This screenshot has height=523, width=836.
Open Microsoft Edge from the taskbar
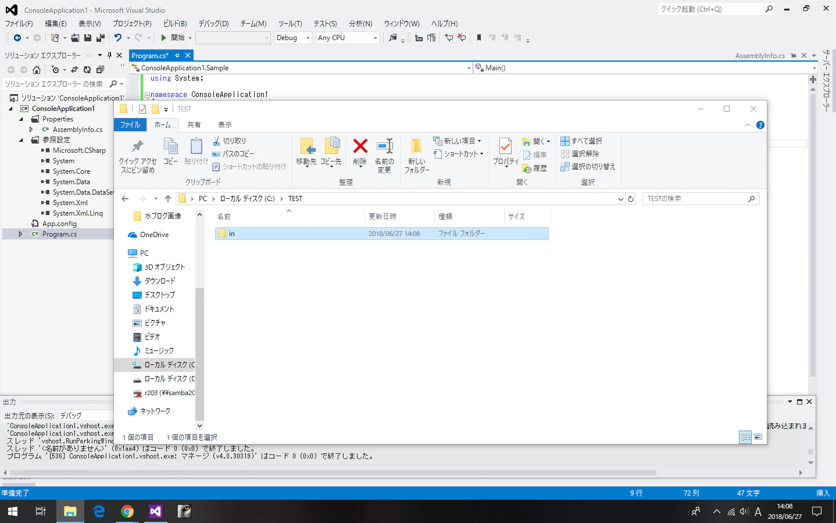(99, 511)
